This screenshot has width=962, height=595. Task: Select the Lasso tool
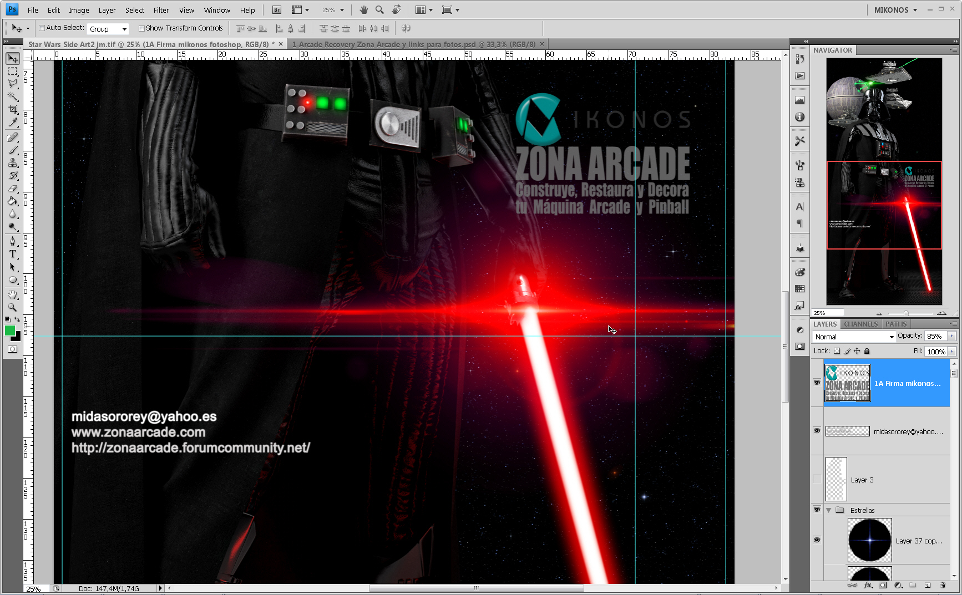tap(13, 84)
